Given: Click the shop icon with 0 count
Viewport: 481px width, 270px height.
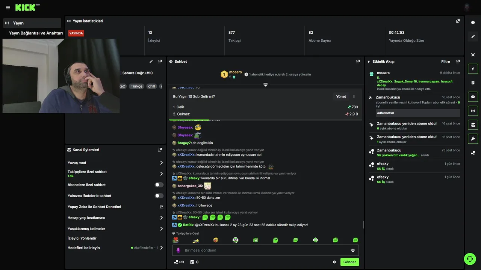Looking at the screenshot, I should (194, 262).
